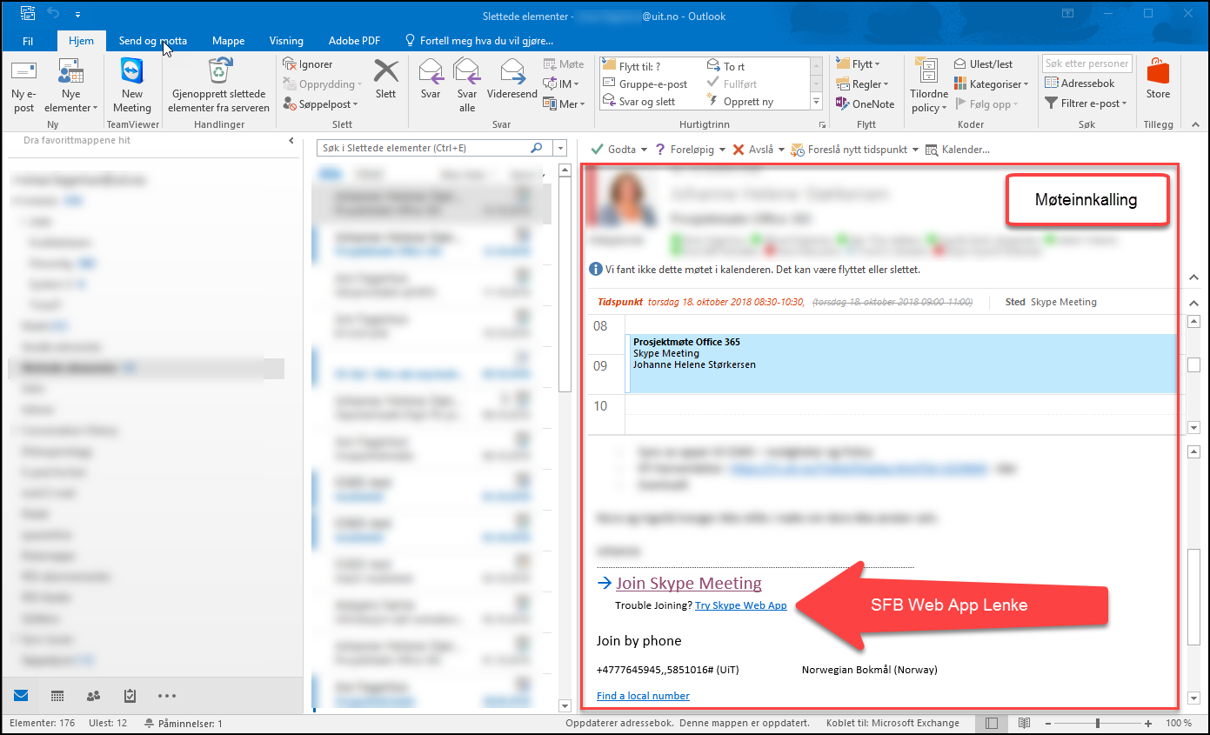Click the OneNote button
1210x735 pixels.
click(x=865, y=104)
